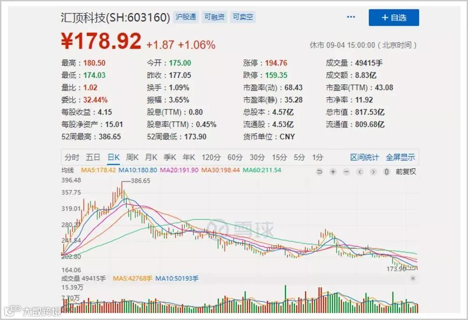The width and height of the screenshot is (468, 320).
Task: Click the 涨停 value 194.76
Action: point(276,63)
